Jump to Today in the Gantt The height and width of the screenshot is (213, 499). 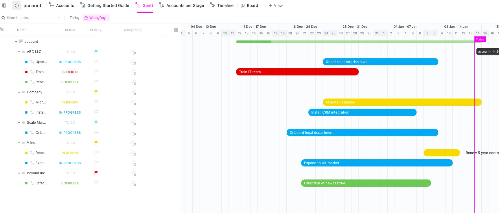[x=74, y=18]
